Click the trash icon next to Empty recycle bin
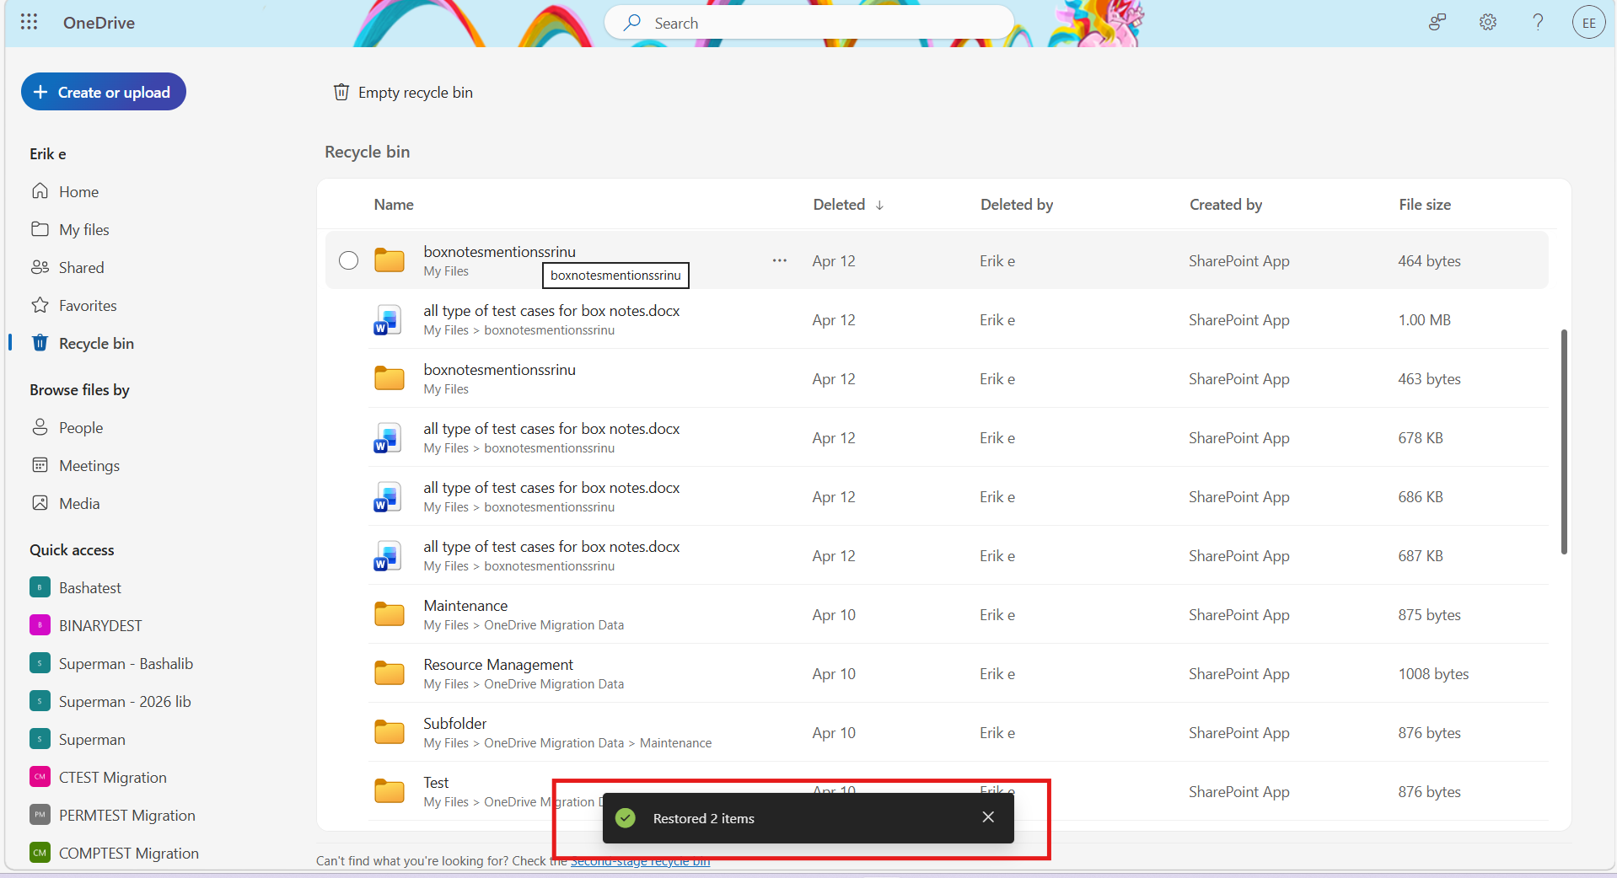Screen dimensions: 1617x878 coord(341,92)
